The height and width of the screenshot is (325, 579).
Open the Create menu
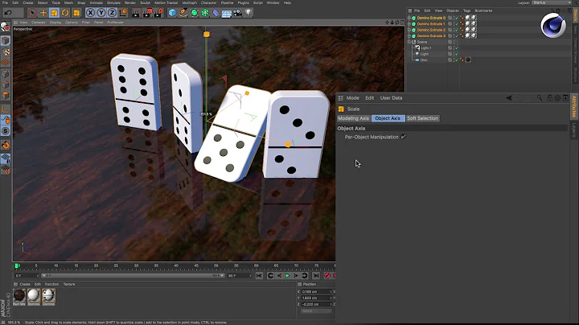coord(27,2)
